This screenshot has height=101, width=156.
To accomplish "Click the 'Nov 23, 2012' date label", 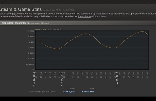I will (34, 79).
